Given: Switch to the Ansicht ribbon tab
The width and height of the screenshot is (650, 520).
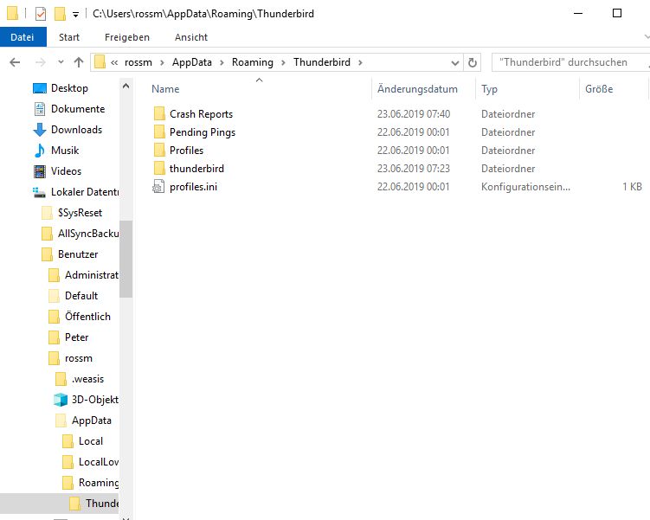Looking at the screenshot, I should (x=191, y=37).
